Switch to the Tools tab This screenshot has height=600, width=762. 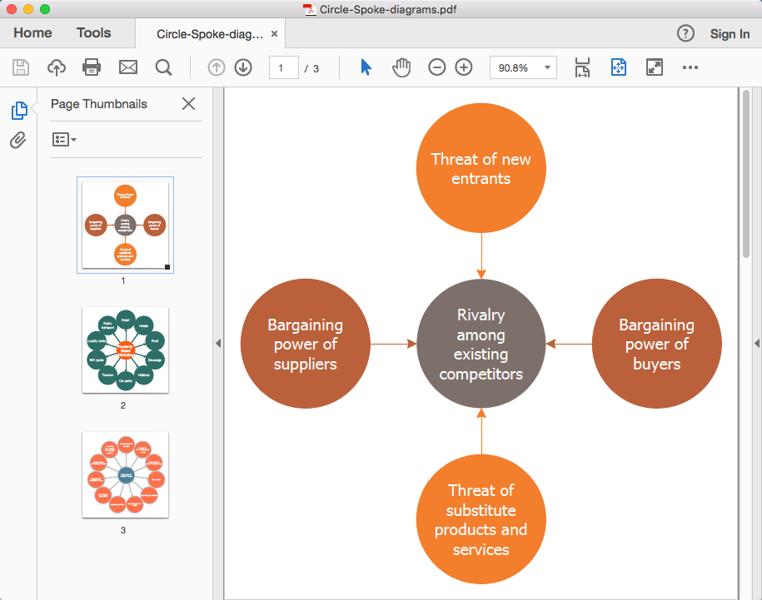click(x=93, y=33)
